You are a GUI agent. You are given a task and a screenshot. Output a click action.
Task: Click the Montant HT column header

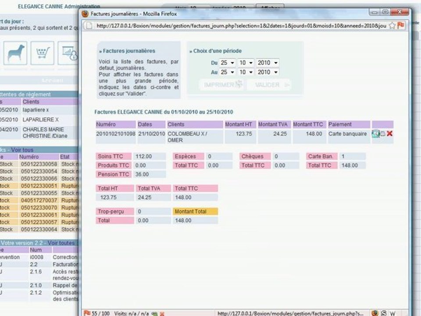coord(240,124)
